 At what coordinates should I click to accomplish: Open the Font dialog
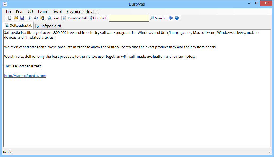pyautogui.click(x=53, y=18)
